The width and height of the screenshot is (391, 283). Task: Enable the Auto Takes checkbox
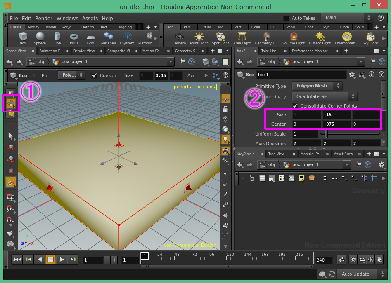tap(286, 18)
